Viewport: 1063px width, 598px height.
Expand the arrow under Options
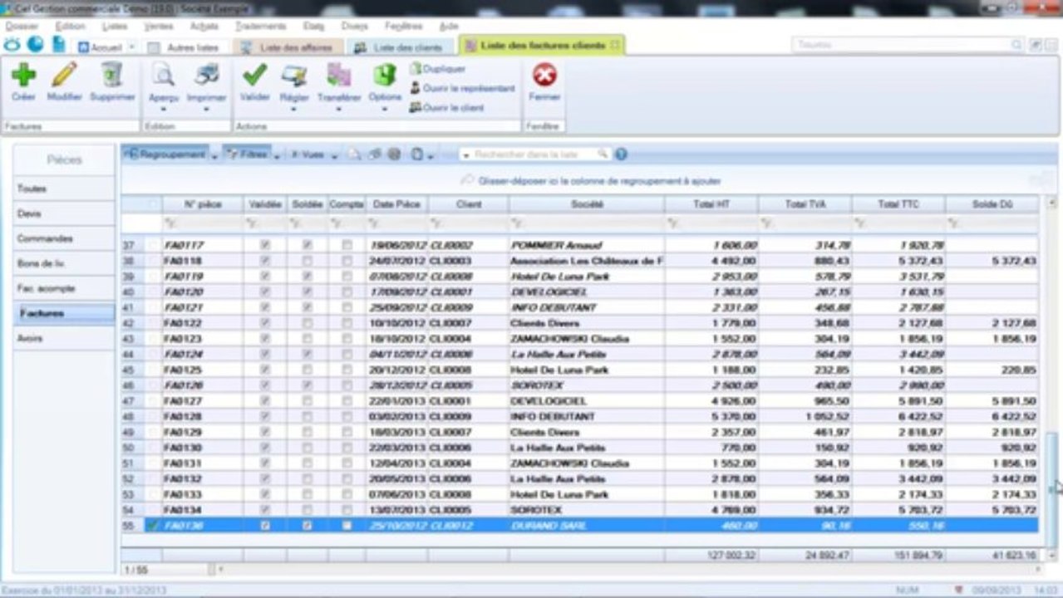point(384,109)
